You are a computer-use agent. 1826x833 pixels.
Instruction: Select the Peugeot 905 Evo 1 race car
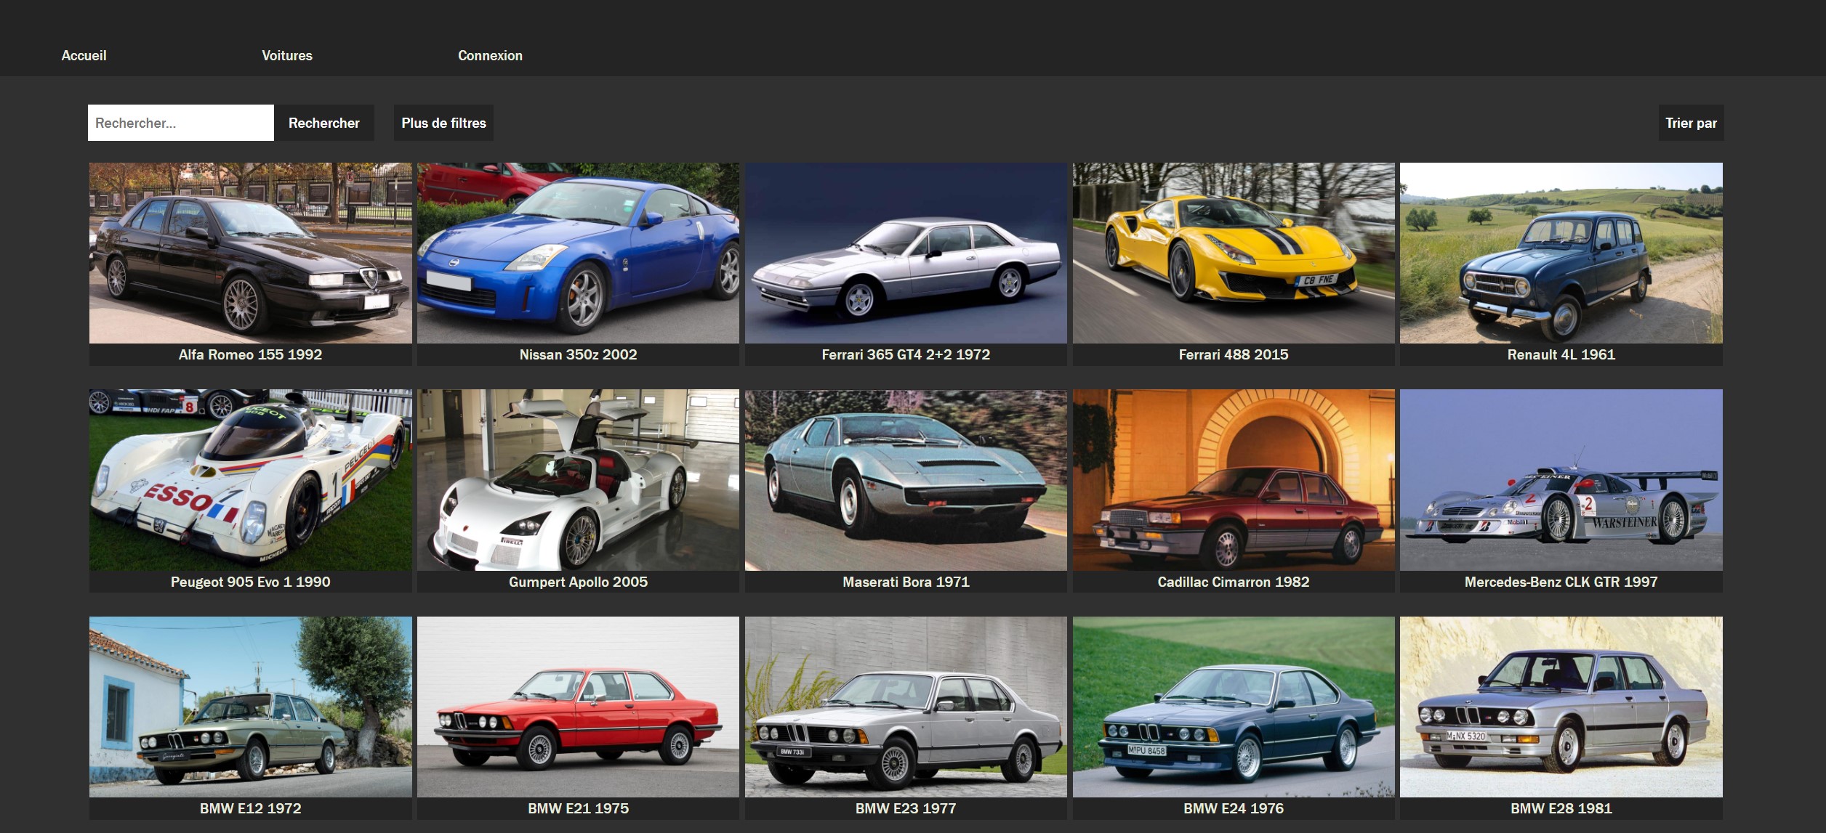(250, 479)
